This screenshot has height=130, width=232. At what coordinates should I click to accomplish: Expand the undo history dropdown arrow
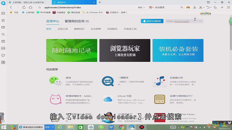click(x=211, y=8)
